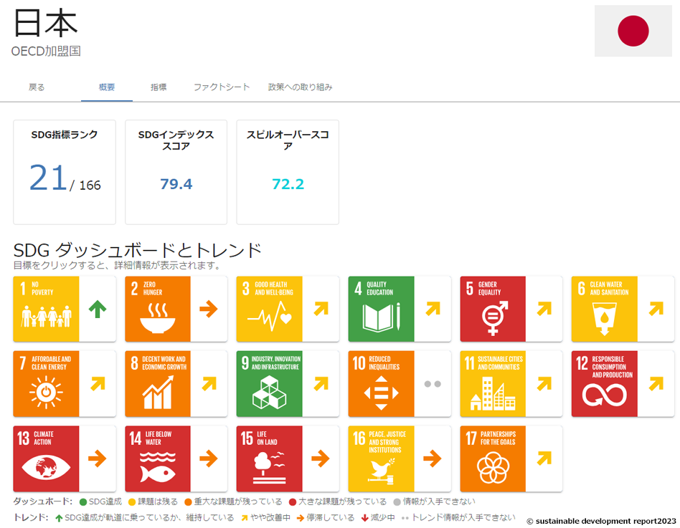Go to the 政策への取り組み tab
The width and height of the screenshot is (680, 528).
300,87
